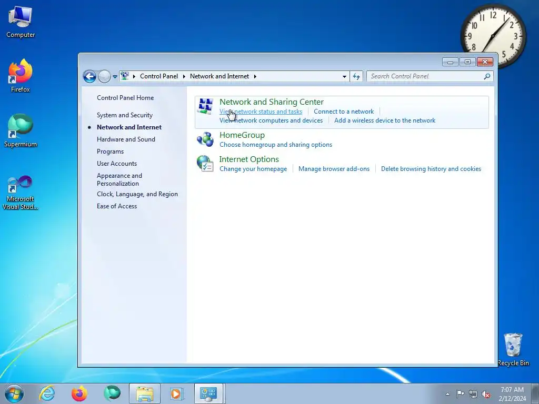Select the Supermium desktop shortcut
This screenshot has height=404, width=539.
click(21, 131)
